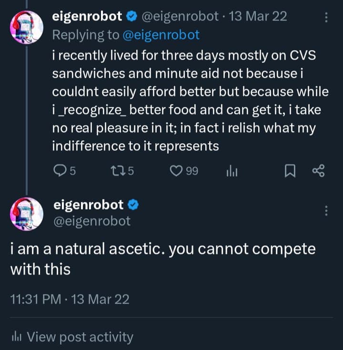
Task: Like the tweet with 99 likes
Action: pos(177,171)
